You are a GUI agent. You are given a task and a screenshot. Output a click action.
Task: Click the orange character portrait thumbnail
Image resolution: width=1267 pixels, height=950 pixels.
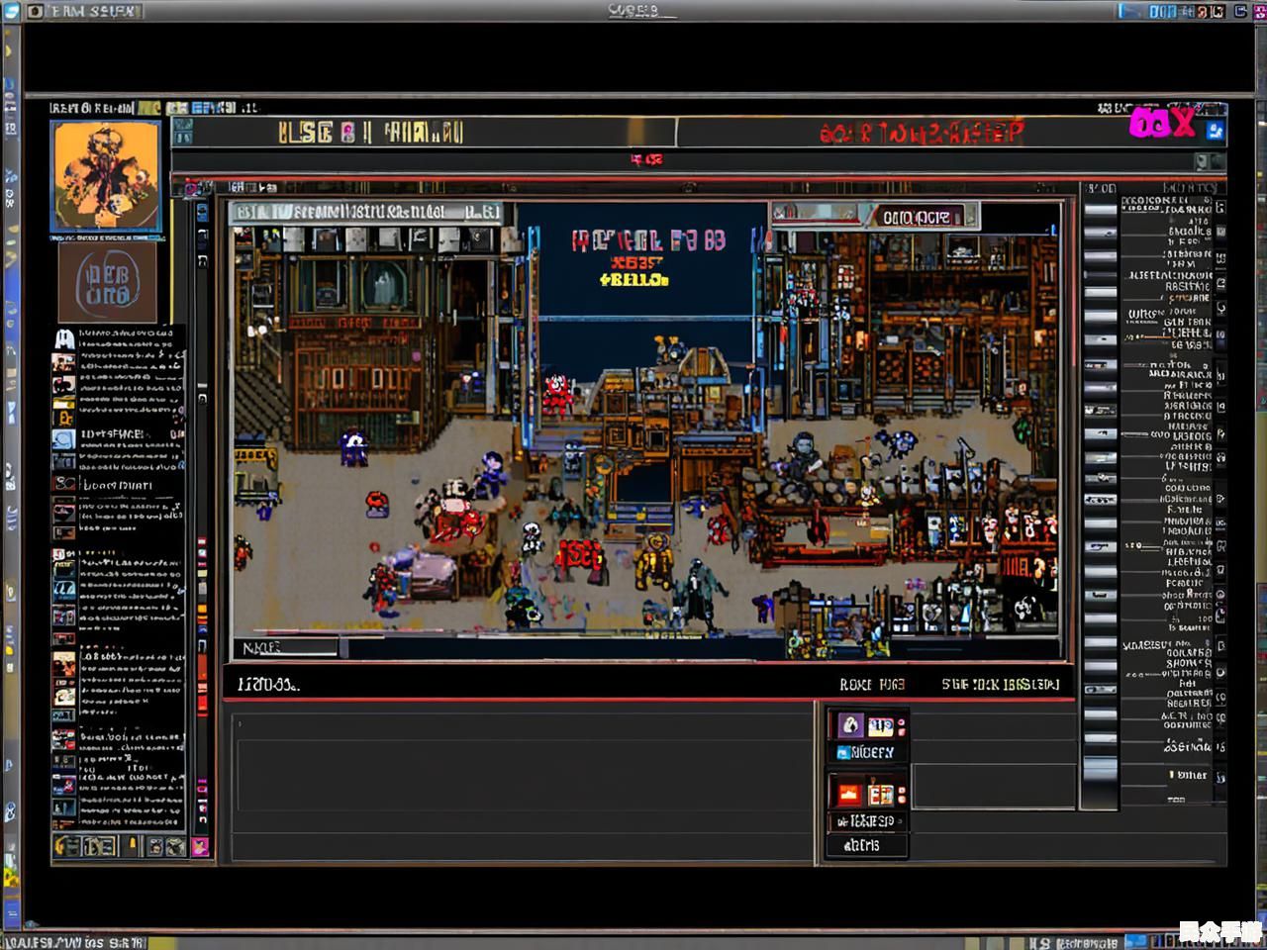tap(106, 176)
